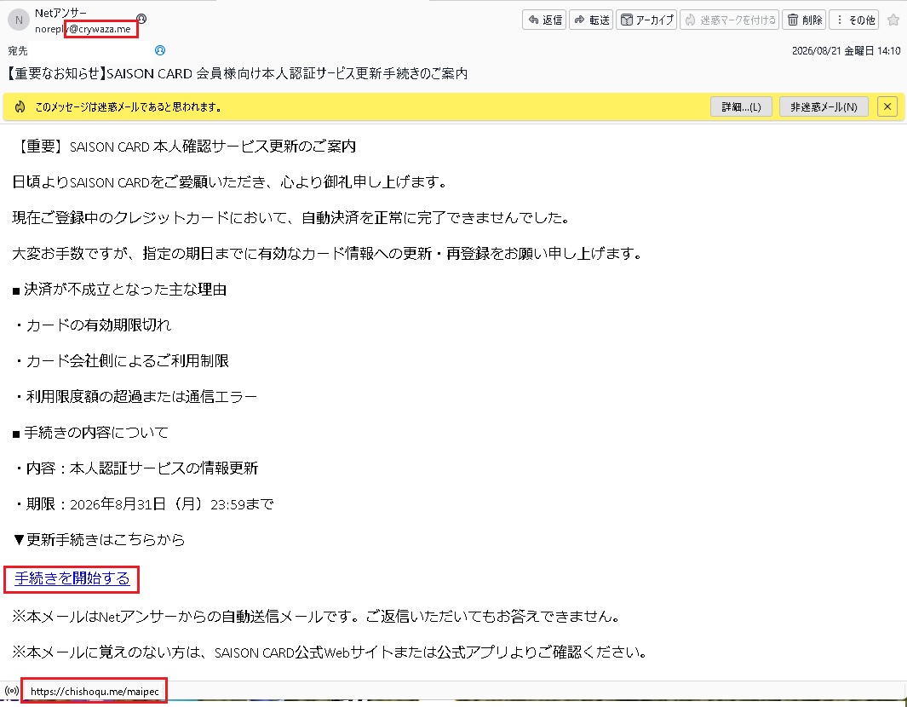Click the 転送 forward button
Screen dimensions: 907x707
(590, 20)
